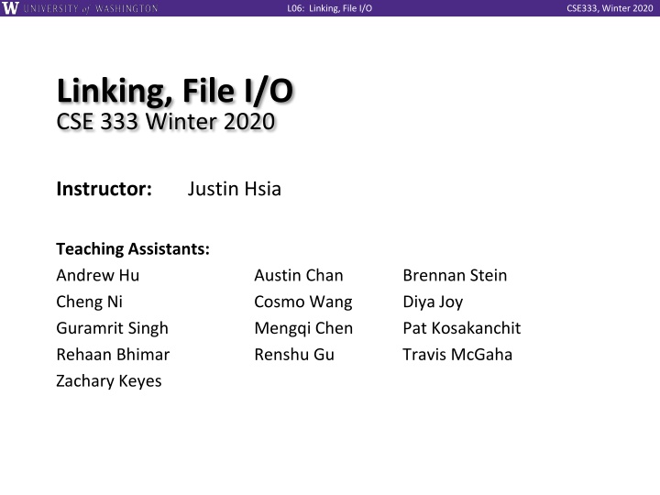This screenshot has height=495, width=660.
Task: Click the 'Teaching Assistants:' heading
Action: point(133,248)
